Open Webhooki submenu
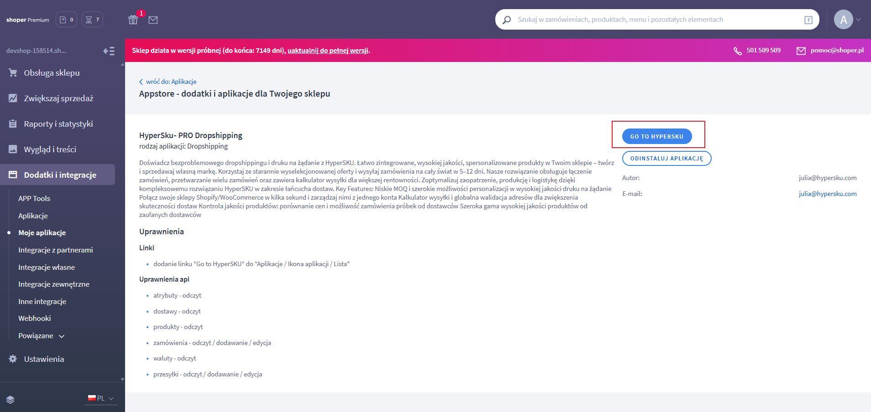This screenshot has height=412, width=871. (35, 318)
